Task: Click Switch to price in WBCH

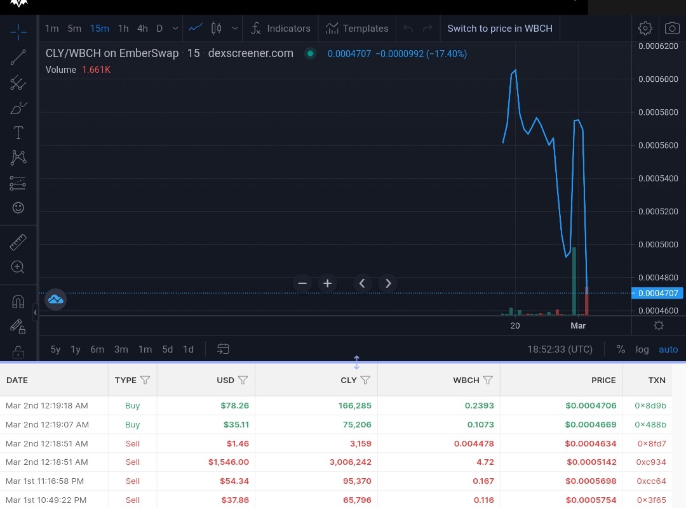Action: pos(500,29)
